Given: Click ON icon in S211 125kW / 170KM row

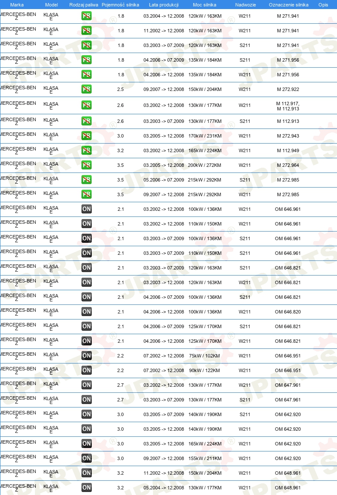Looking at the screenshot, I should click(87, 326).
